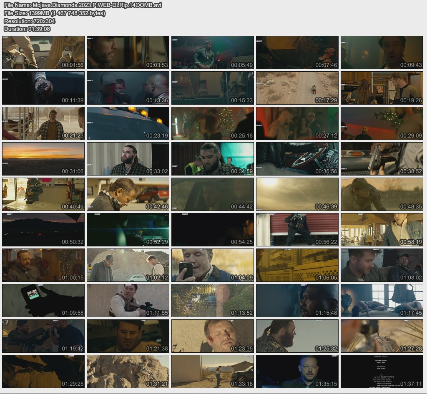Open the end credits frame at 01:37:11
This screenshot has height=394, width=427.
coord(382,371)
